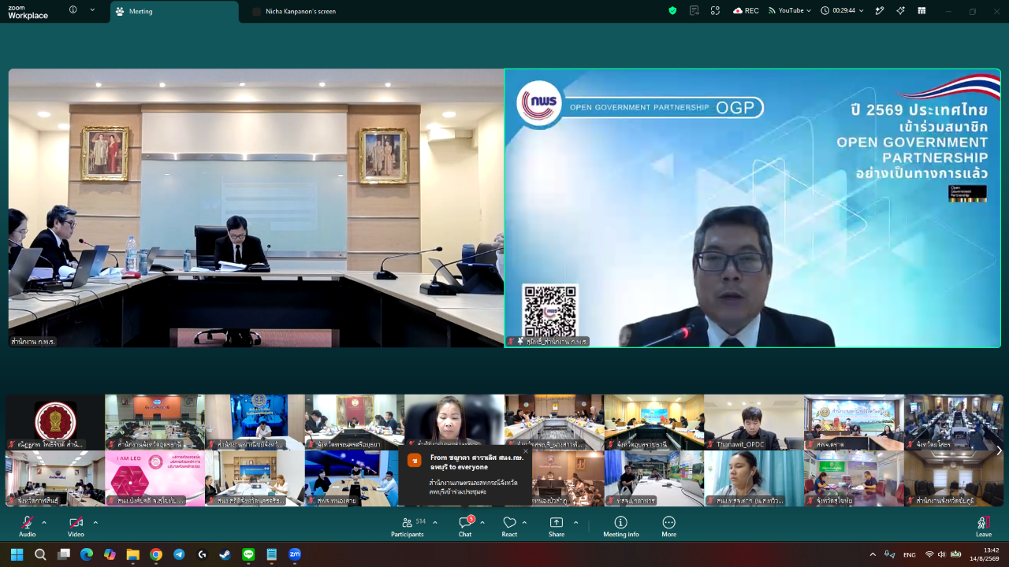Open the Wi-Fi network tray icon
1009x567 pixels.
pos(929,554)
